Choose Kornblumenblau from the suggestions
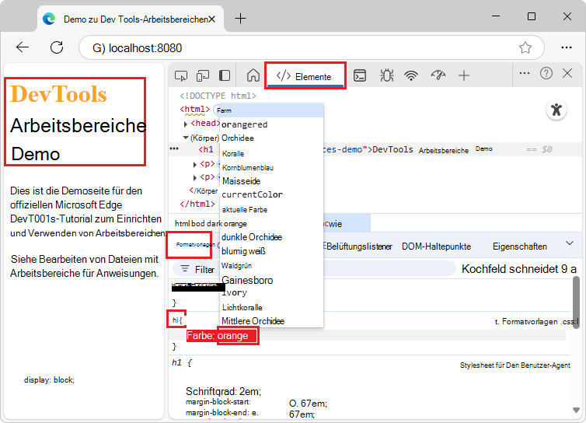Screen dimensions: 586x423 (x=271, y=167)
